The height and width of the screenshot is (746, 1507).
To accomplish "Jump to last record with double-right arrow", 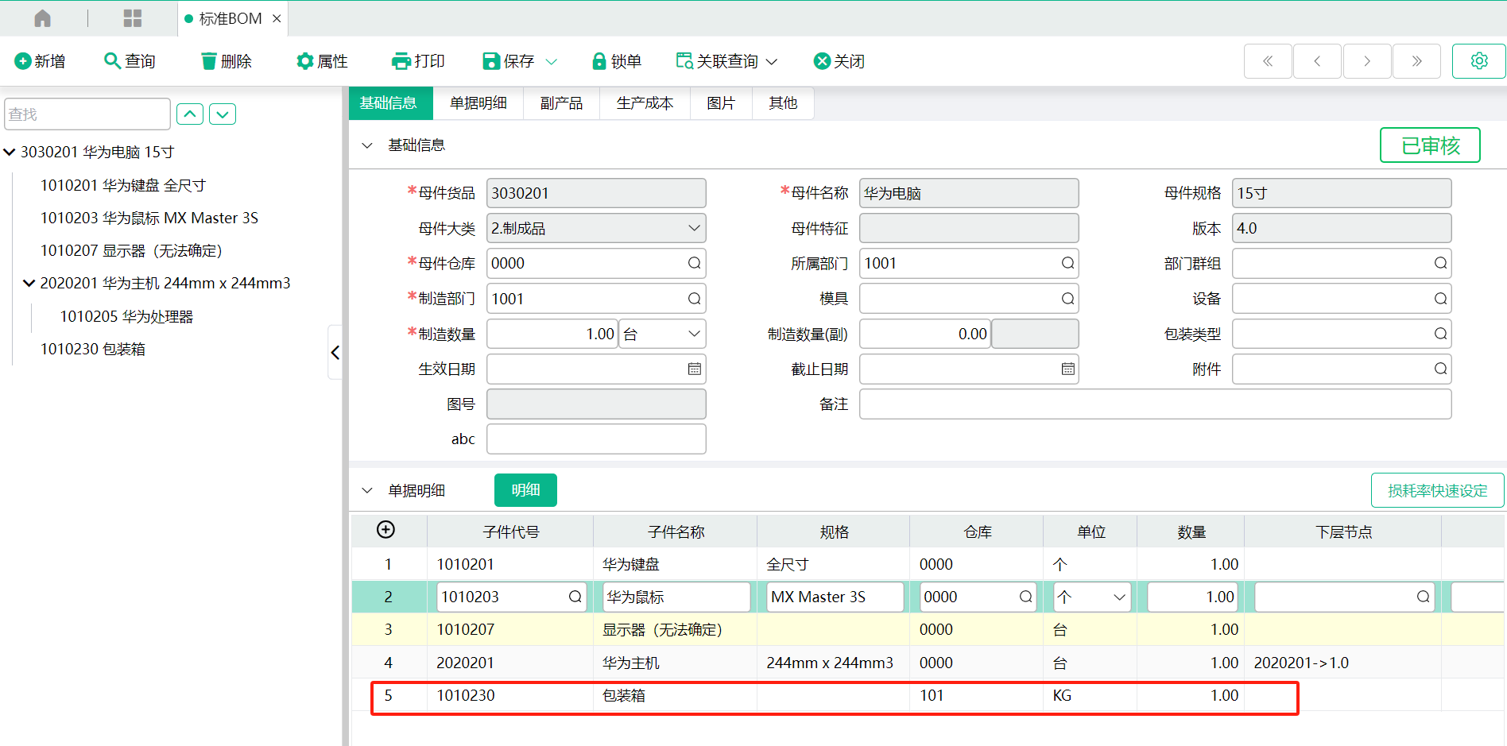I will (x=1417, y=61).
